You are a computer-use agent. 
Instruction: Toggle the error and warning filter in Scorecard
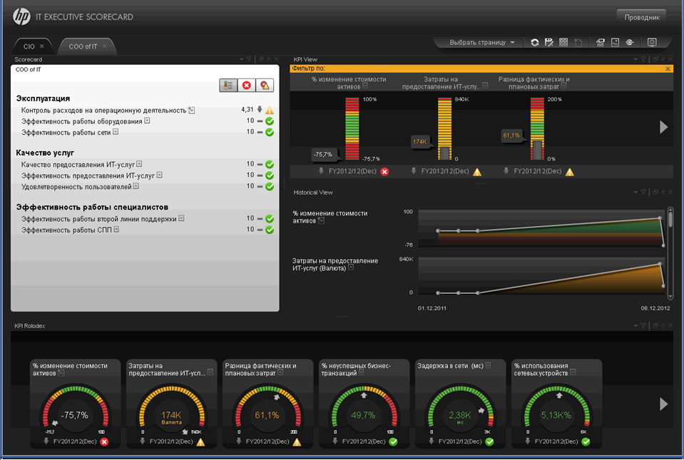coord(265,85)
